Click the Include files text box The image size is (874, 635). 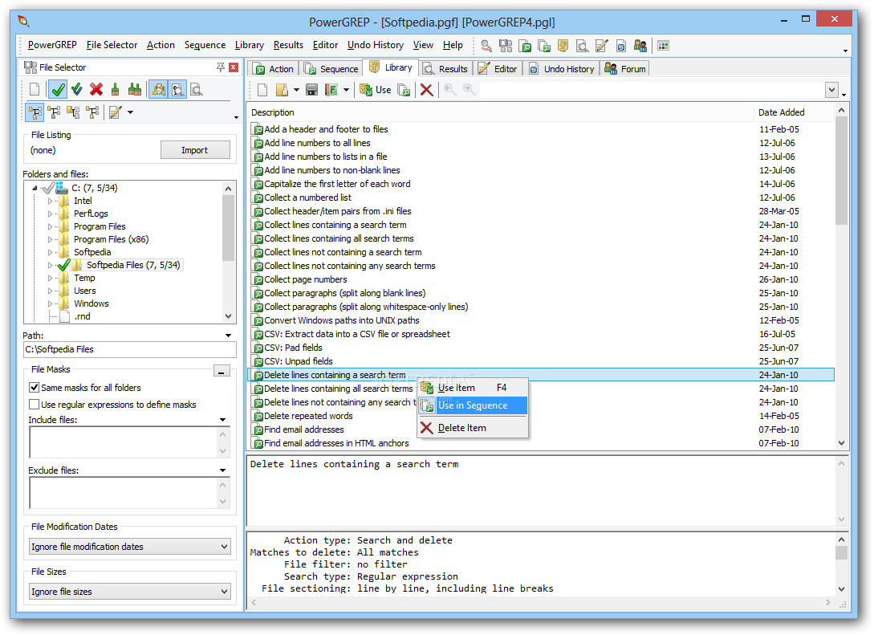pyautogui.click(x=123, y=442)
